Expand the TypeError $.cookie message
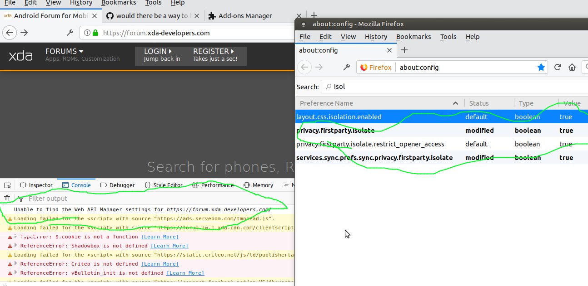The image size is (588, 286). pyautogui.click(x=16, y=237)
